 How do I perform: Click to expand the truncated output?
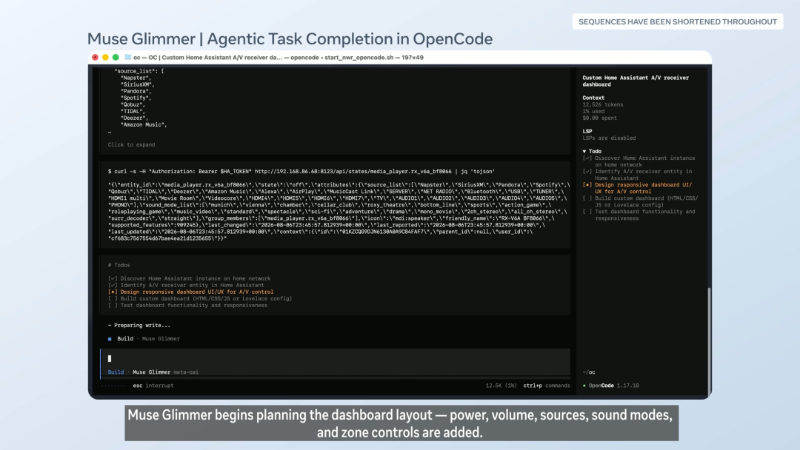point(131,145)
